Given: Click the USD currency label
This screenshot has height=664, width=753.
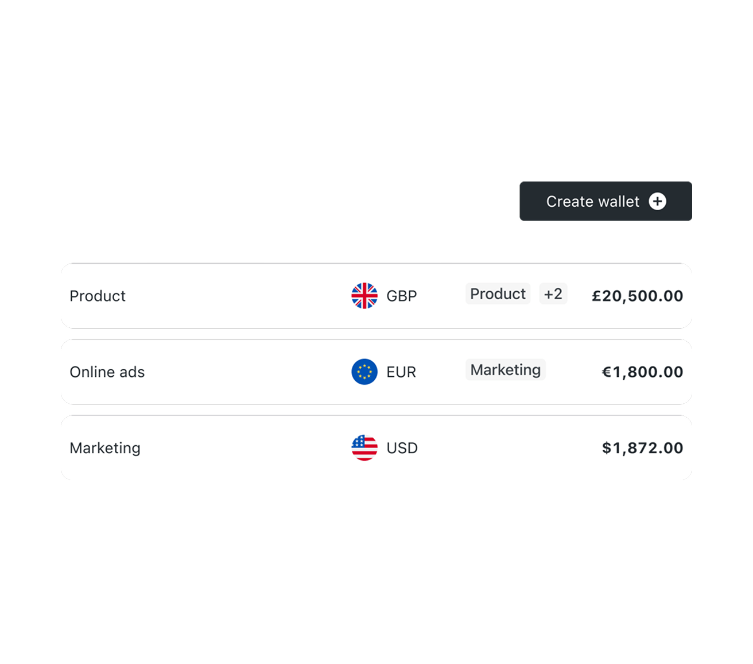Looking at the screenshot, I should coord(402,448).
